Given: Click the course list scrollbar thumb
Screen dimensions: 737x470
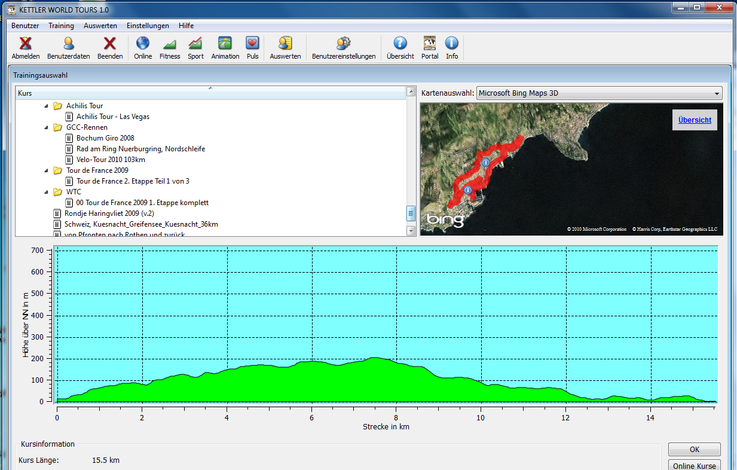Looking at the screenshot, I should coord(411,213).
